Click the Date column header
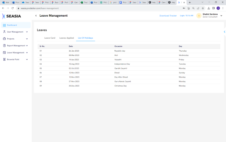This screenshot has width=226, height=142. 71,46
